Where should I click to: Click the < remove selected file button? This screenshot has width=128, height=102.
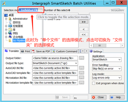84,29
